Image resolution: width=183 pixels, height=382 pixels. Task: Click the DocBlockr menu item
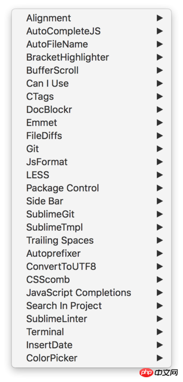(x=91, y=110)
